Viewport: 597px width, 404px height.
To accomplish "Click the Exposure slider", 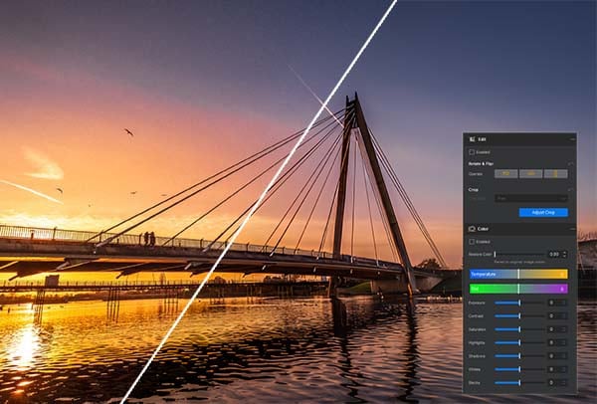I will pos(519,303).
